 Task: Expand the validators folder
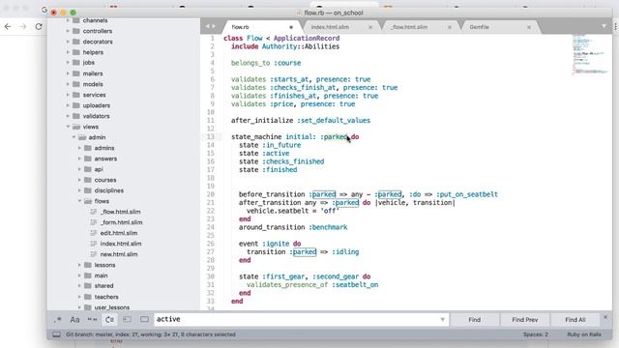(68, 116)
